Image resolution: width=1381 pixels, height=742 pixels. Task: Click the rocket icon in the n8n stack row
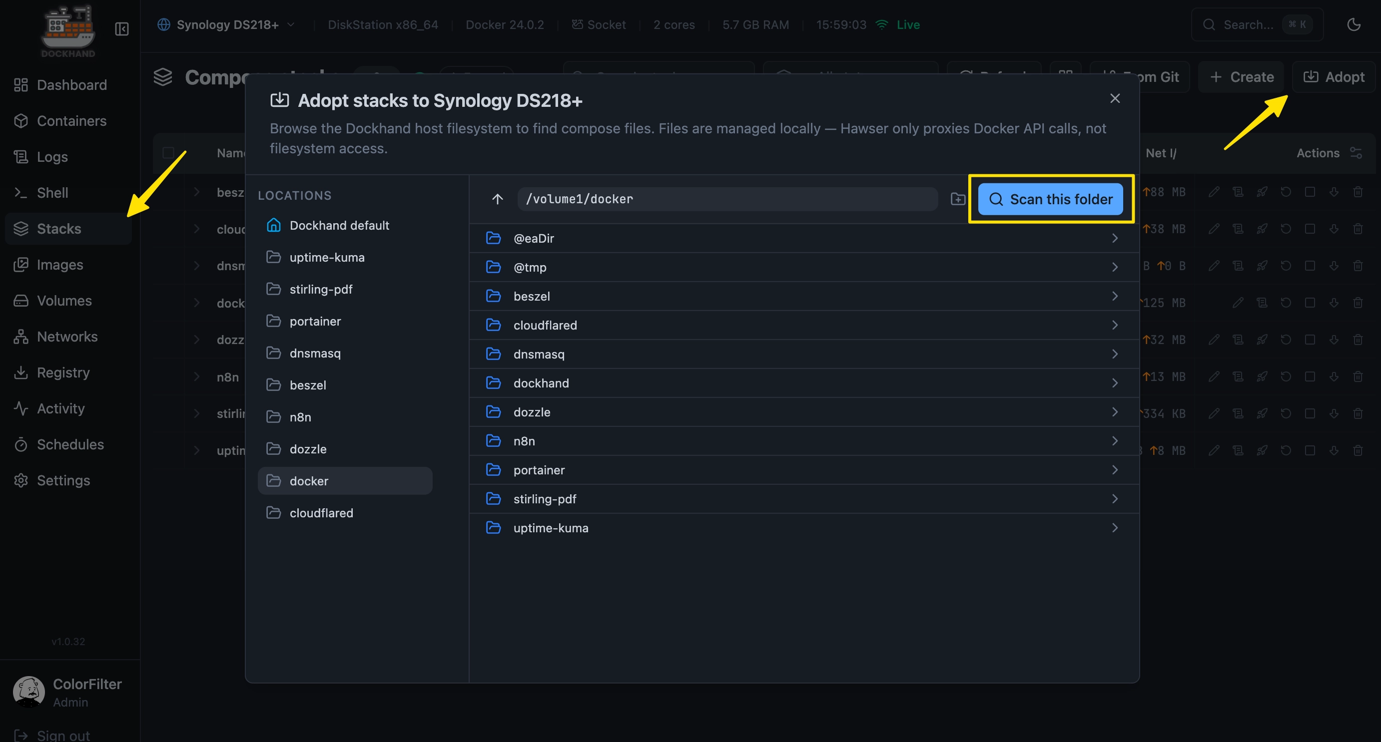tap(1262, 376)
